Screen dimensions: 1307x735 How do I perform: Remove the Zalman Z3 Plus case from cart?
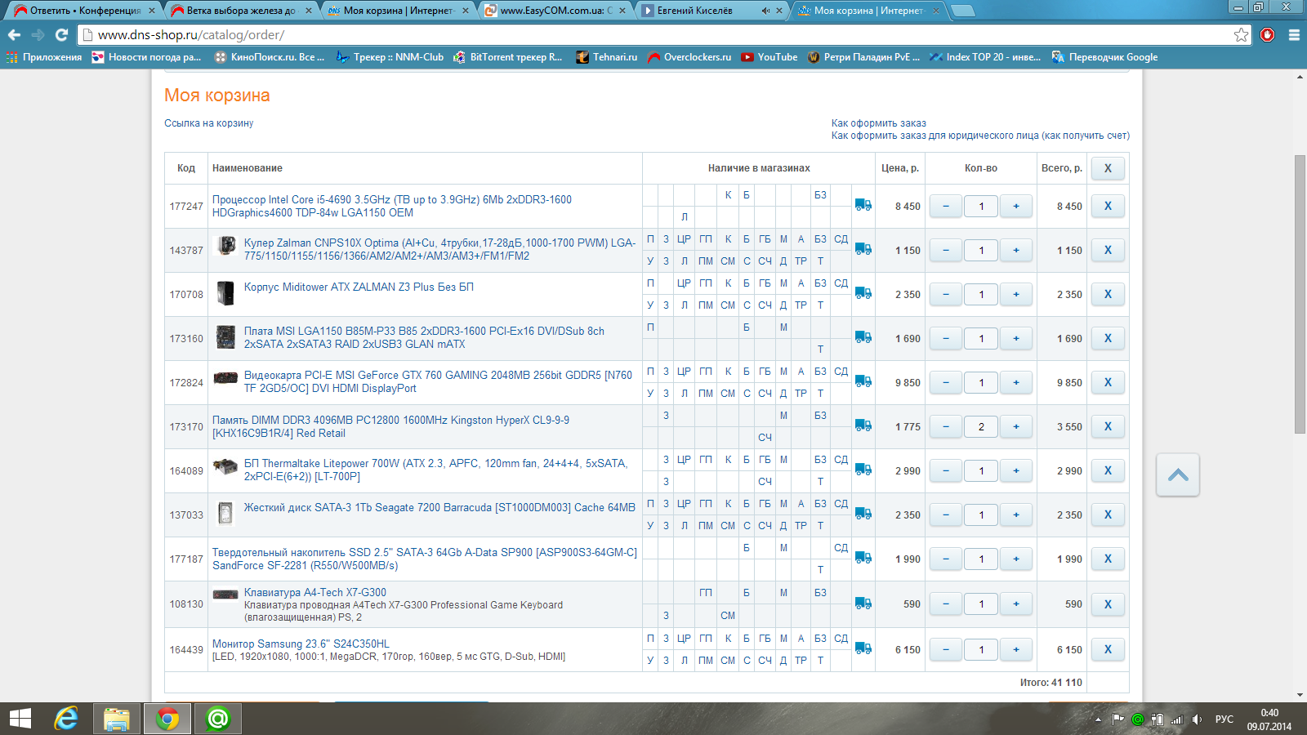[1108, 294]
